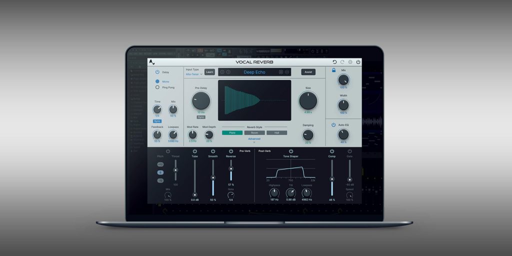512x256 pixels.
Task: Click the reverb decay waveform display
Action: (254, 100)
